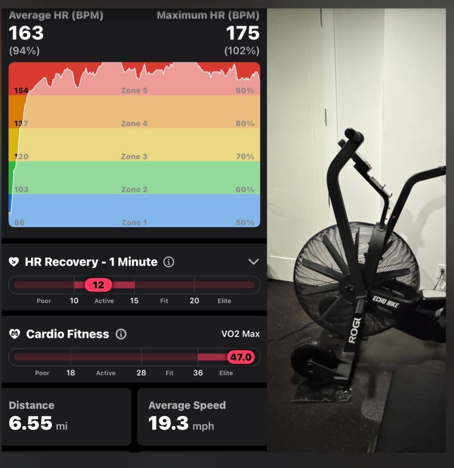The height and width of the screenshot is (468, 454).
Task: Expand the HR Recovery chevron
Action: [254, 262]
